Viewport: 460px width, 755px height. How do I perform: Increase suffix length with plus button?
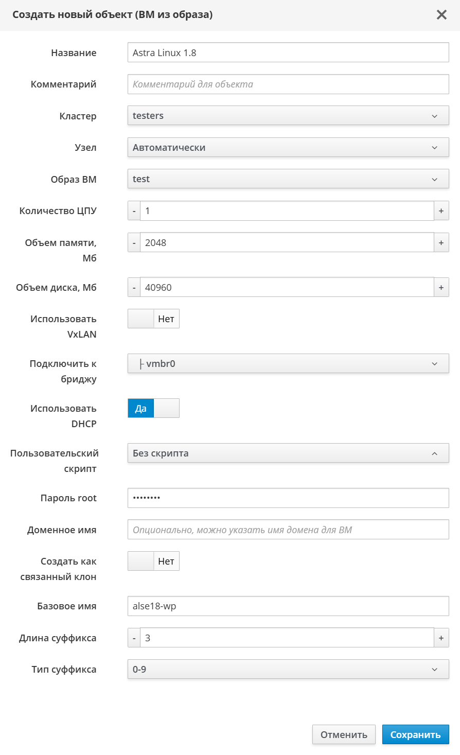(x=441, y=638)
